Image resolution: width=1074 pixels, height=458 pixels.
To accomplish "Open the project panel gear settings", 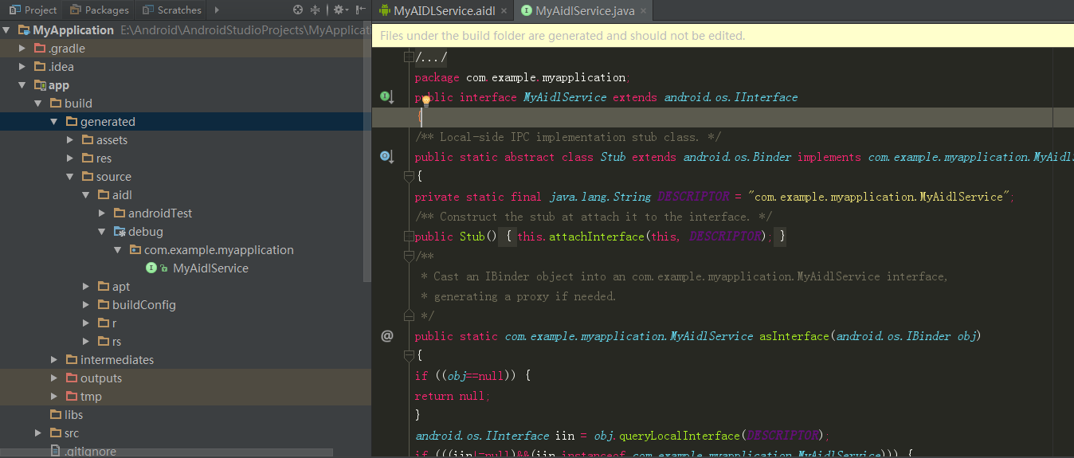I will (339, 10).
